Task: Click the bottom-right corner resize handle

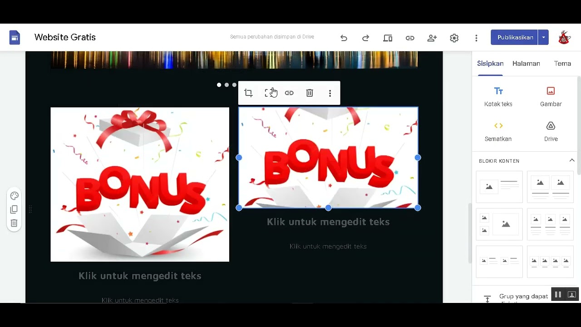Action: pos(418,208)
